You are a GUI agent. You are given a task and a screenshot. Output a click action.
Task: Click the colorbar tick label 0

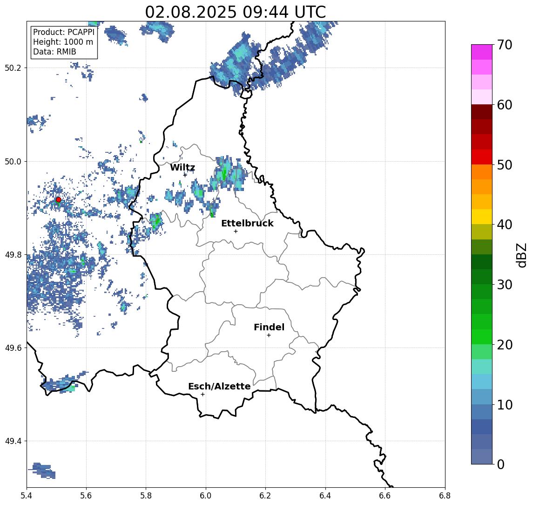point(501,464)
